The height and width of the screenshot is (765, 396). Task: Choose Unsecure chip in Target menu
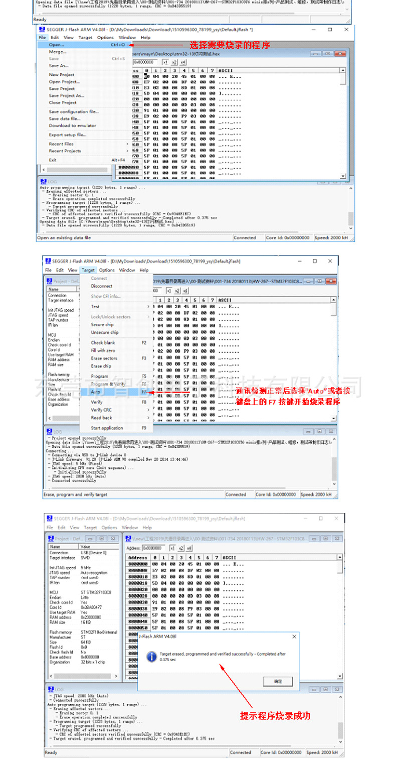115,332
